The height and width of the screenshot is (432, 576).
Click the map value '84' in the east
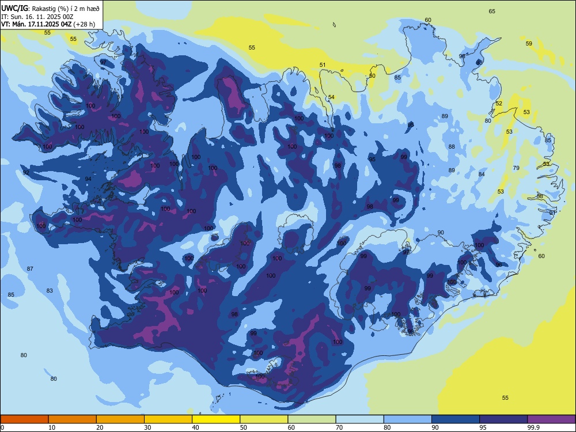[x=482, y=174]
